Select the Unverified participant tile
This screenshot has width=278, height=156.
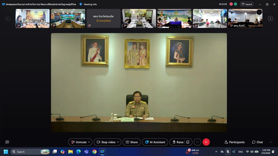pyautogui.click(x=103, y=18)
